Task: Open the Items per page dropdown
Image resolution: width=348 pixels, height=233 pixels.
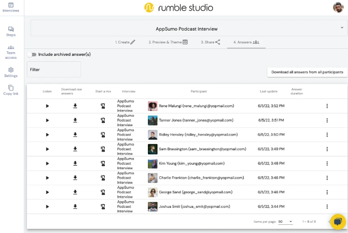Action: pos(285,221)
